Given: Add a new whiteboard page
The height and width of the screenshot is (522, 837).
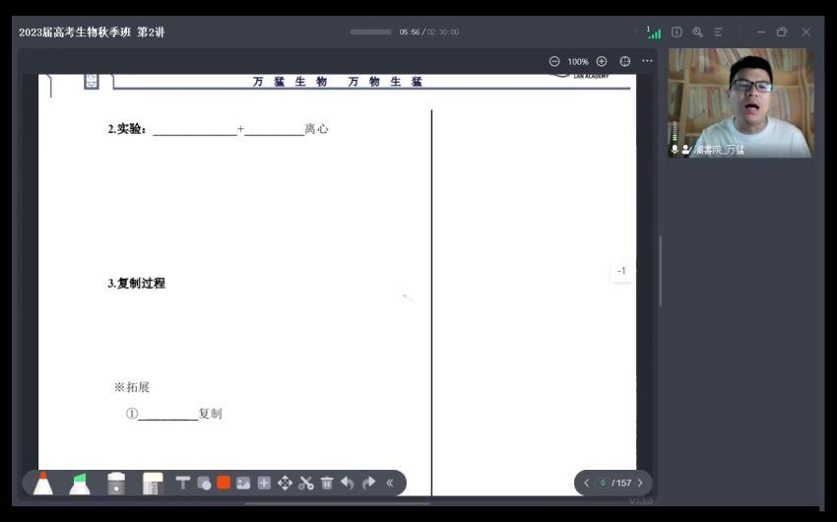Looking at the screenshot, I should (x=264, y=483).
